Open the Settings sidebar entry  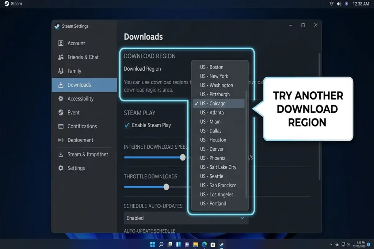pyautogui.click(x=84, y=168)
